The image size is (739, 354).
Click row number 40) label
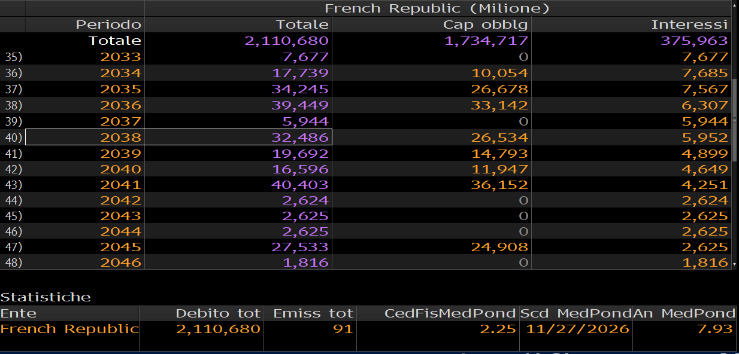point(13,138)
